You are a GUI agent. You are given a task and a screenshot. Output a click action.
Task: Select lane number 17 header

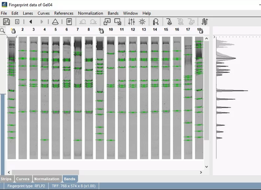pos(188,30)
